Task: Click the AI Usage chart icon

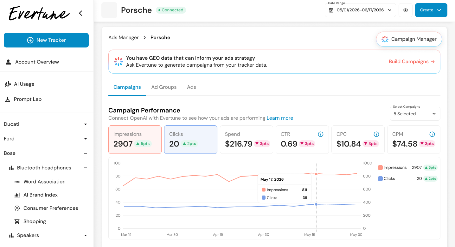Action: [8, 84]
